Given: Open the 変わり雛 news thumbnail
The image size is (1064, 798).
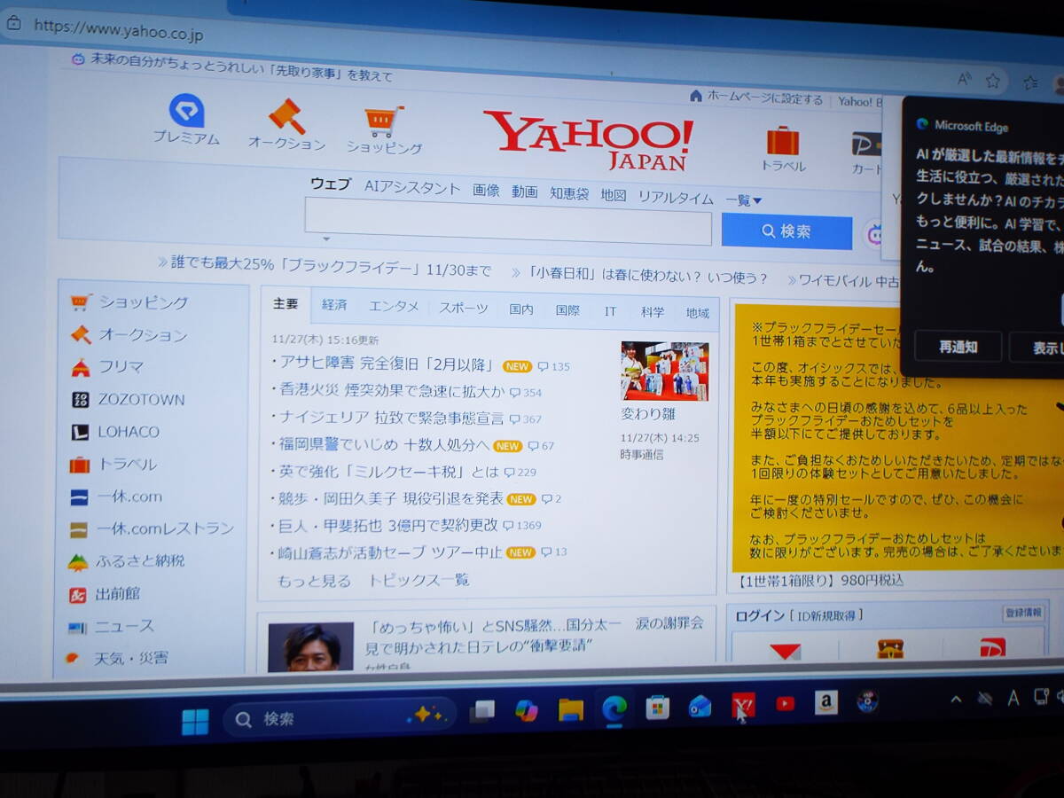Looking at the screenshot, I should pyautogui.click(x=665, y=372).
